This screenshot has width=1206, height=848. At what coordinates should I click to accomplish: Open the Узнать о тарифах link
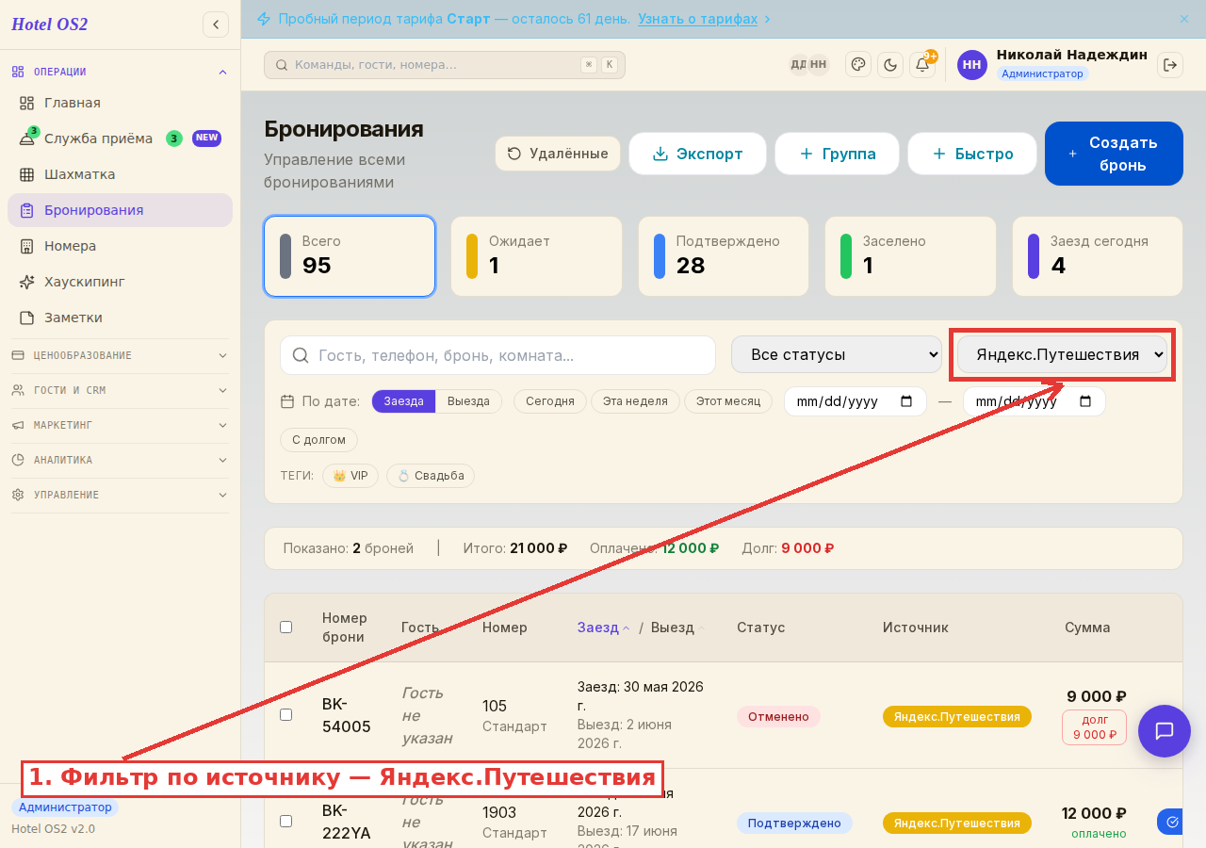[x=697, y=19]
